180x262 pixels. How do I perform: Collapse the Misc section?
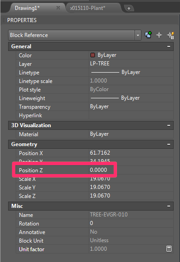169,206
